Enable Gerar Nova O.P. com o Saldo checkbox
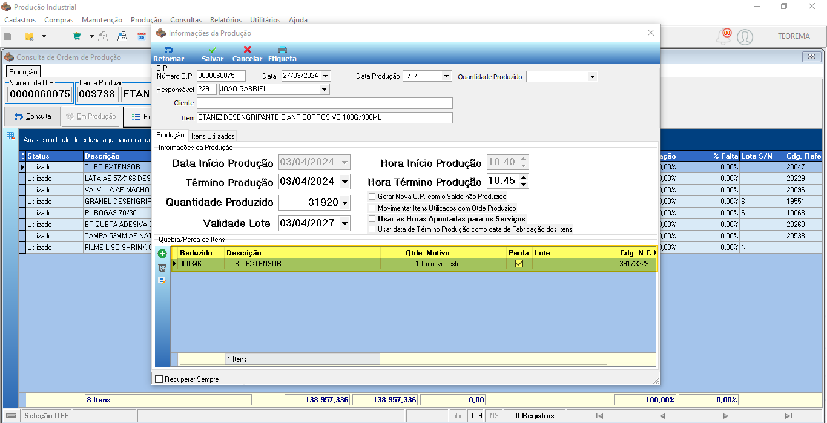This screenshot has width=827, height=423. pos(372,197)
